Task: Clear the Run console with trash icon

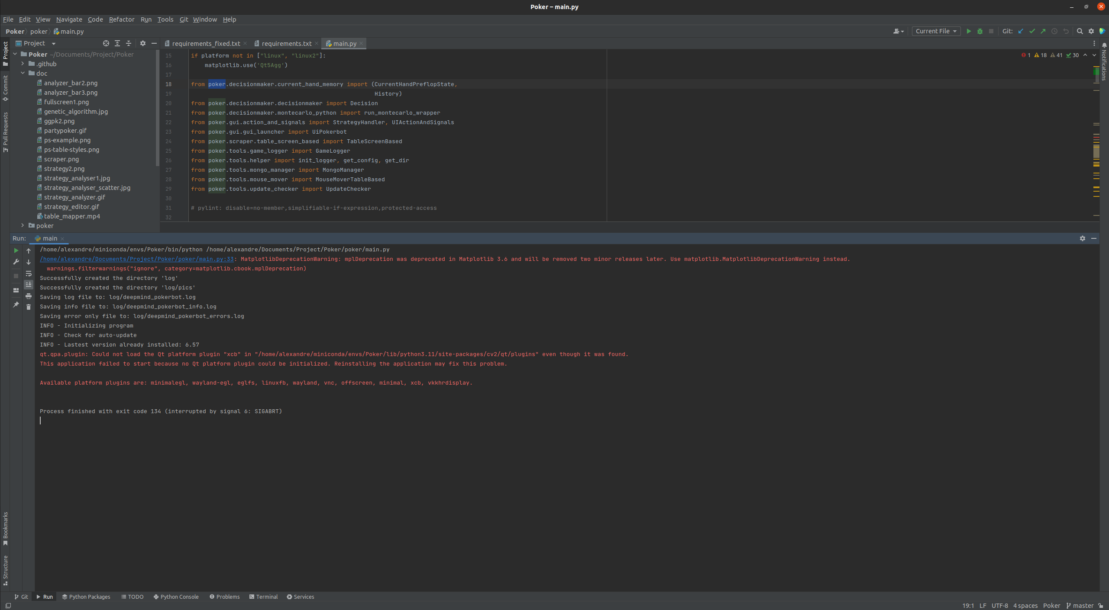Action: pyautogui.click(x=29, y=307)
